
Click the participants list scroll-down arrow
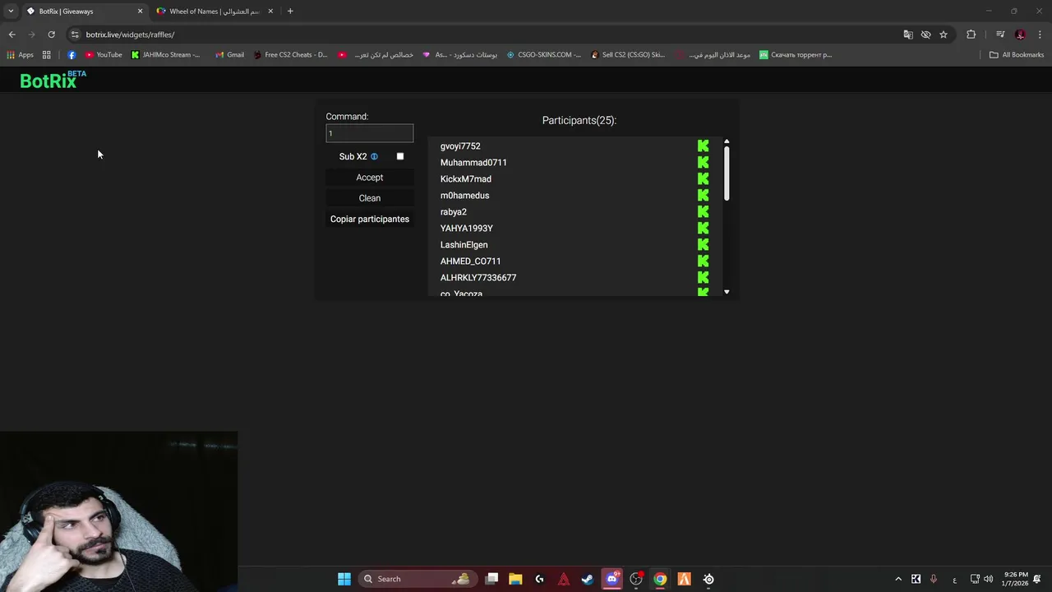tap(727, 292)
